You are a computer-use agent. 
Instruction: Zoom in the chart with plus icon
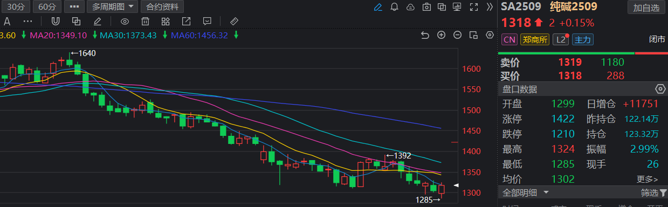441,35
